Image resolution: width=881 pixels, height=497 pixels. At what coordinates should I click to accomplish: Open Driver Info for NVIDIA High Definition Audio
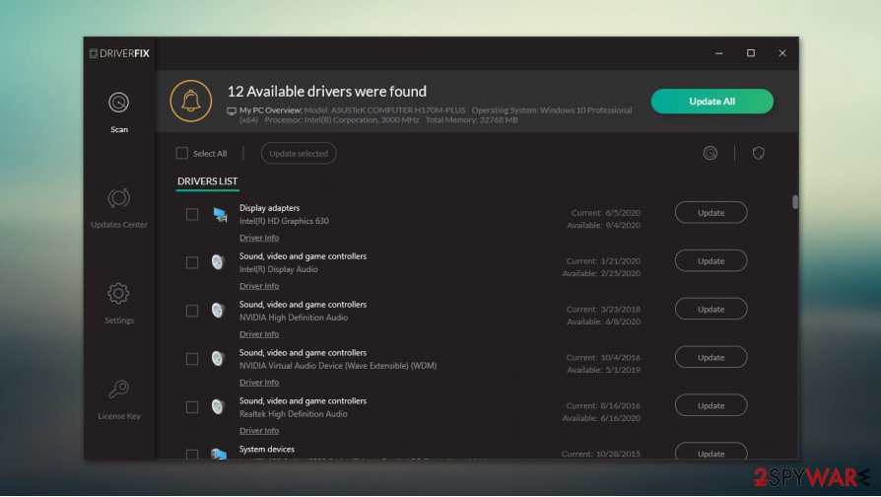click(x=259, y=334)
